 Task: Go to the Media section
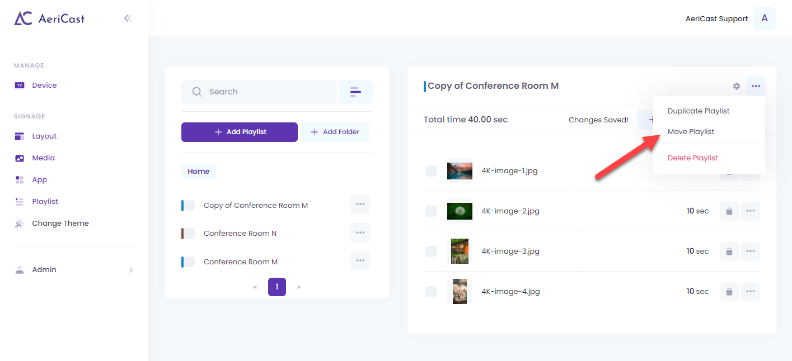(x=43, y=158)
